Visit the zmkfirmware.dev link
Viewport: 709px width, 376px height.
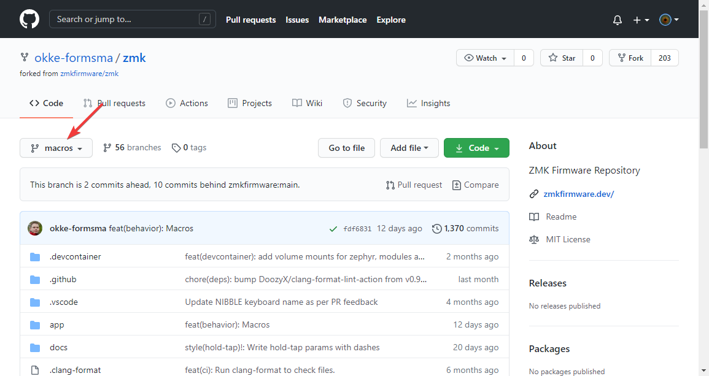578,194
